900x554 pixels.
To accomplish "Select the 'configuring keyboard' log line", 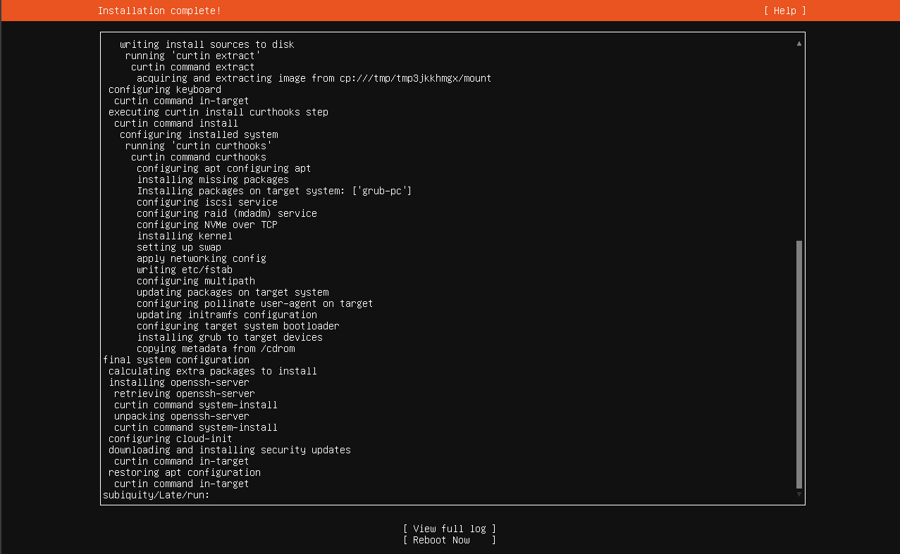I will pos(164,89).
